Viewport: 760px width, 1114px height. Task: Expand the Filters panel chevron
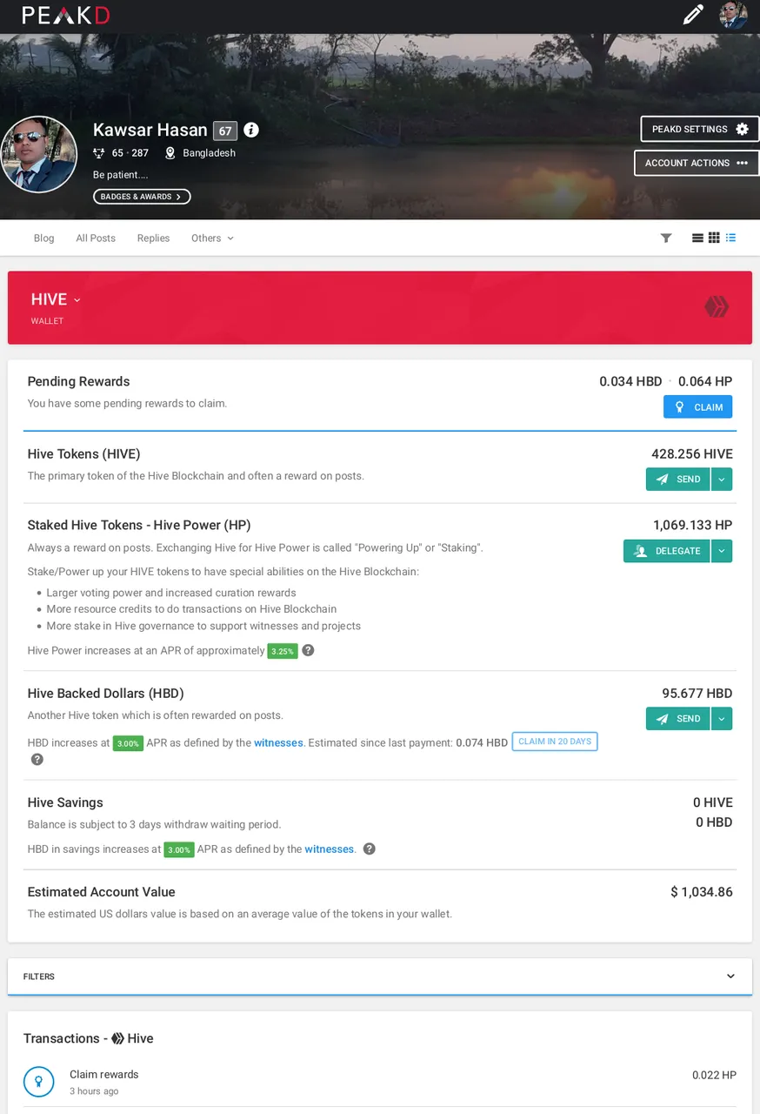click(x=730, y=976)
